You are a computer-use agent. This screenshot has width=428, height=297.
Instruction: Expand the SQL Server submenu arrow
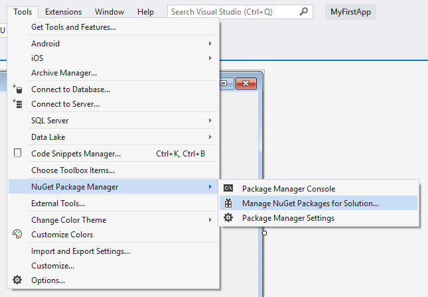210,120
